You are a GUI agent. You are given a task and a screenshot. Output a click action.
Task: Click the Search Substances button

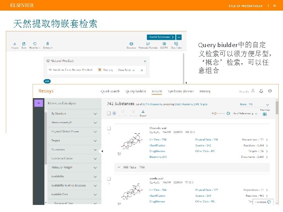tap(161, 37)
